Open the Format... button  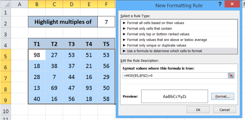(223, 96)
